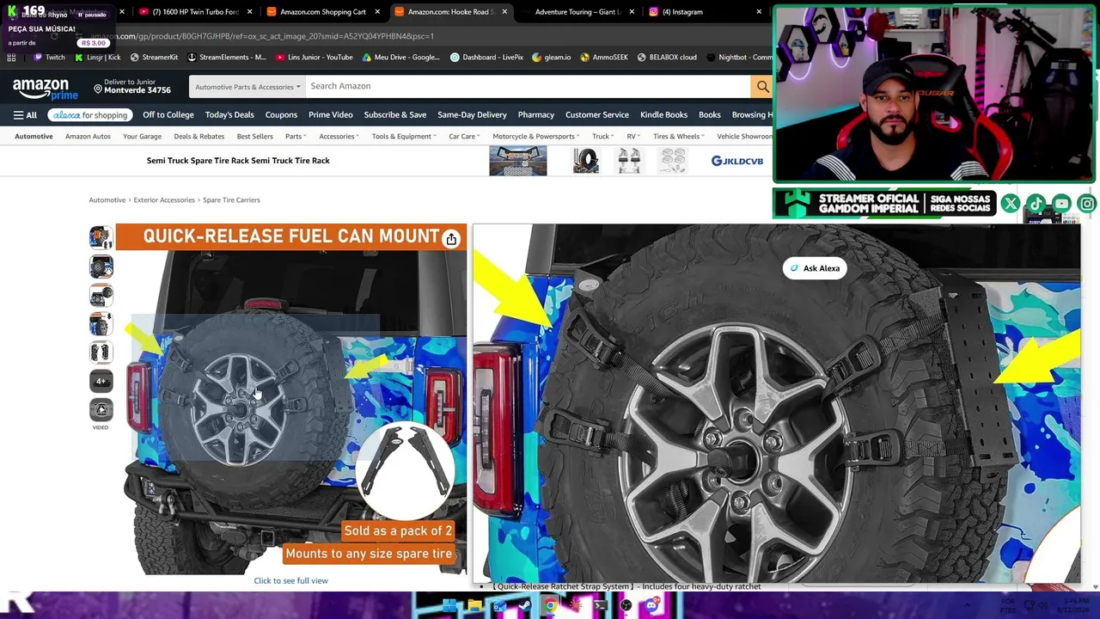Open Subscribe & Save
The image size is (1100, 619).
tap(395, 115)
